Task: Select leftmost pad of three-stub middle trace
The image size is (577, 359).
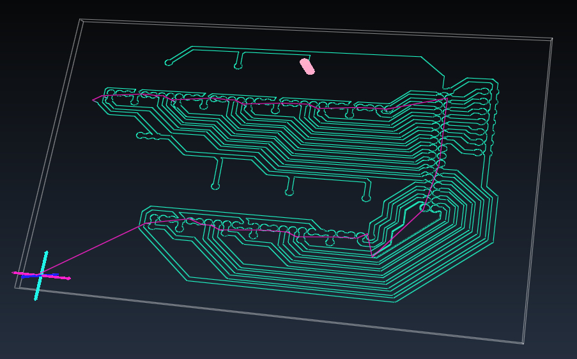Action: (215, 187)
